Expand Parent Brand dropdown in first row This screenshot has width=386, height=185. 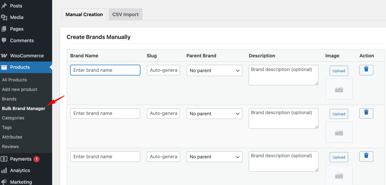click(x=214, y=70)
